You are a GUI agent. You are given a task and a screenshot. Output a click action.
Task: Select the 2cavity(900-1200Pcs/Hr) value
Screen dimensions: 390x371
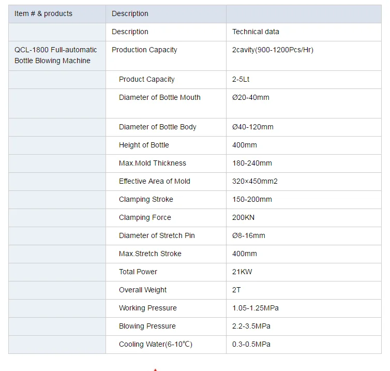pyautogui.click(x=273, y=50)
